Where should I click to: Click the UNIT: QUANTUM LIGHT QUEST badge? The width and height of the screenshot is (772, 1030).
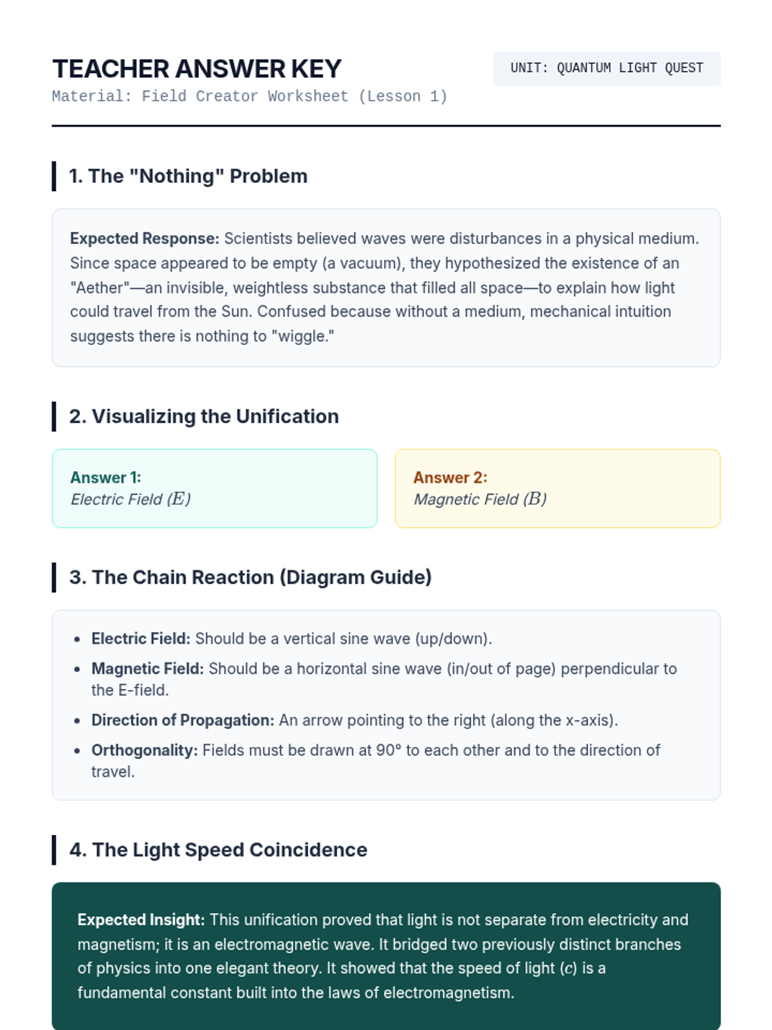pyautogui.click(x=606, y=68)
